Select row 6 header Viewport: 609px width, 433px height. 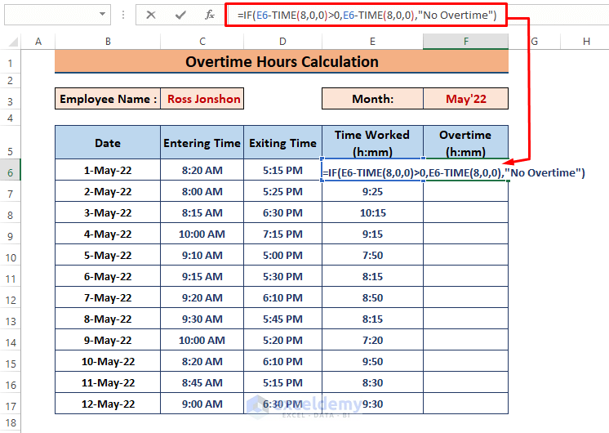[x=10, y=172]
